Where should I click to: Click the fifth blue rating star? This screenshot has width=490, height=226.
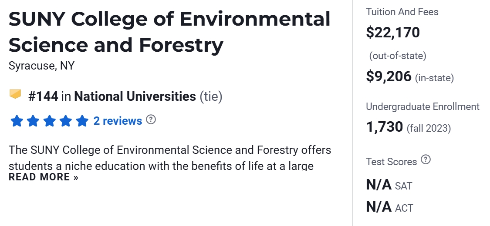click(x=82, y=121)
